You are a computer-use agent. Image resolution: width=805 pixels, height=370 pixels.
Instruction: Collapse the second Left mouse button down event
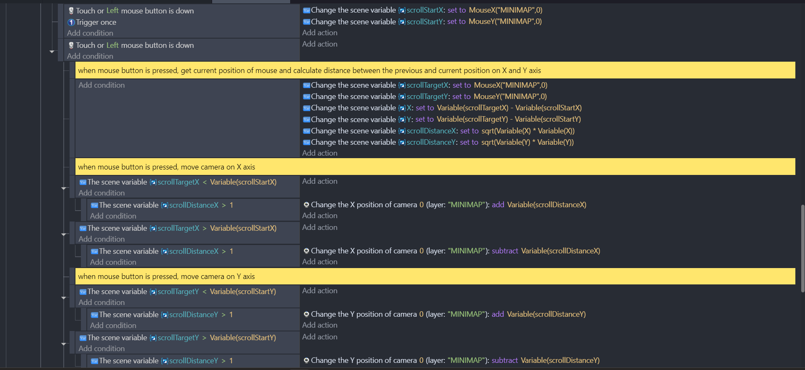pyautogui.click(x=52, y=52)
